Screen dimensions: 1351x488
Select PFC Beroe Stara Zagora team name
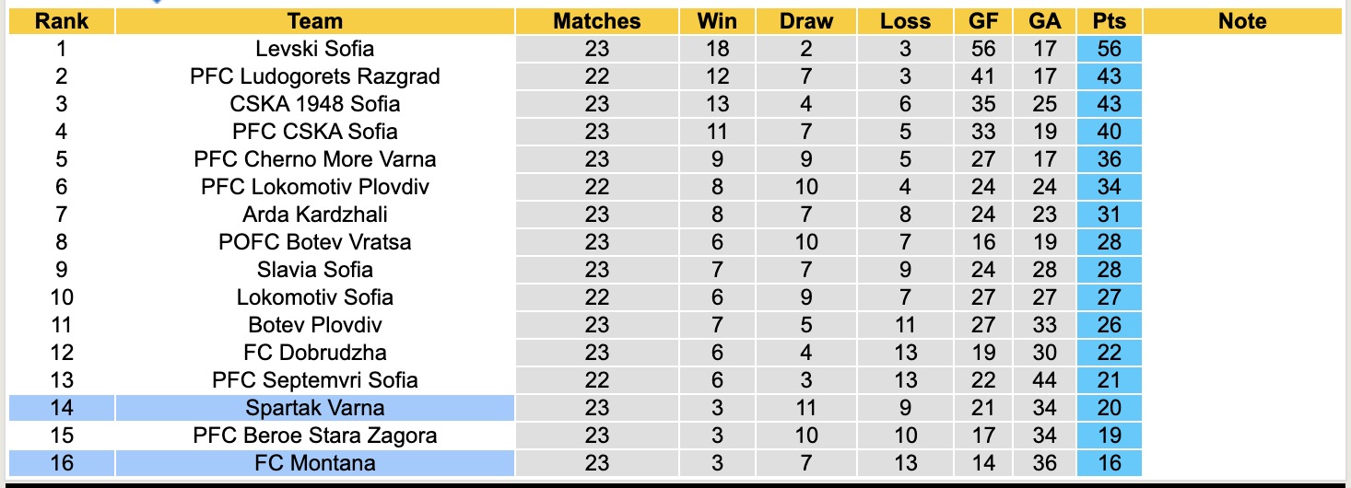[x=315, y=436]
